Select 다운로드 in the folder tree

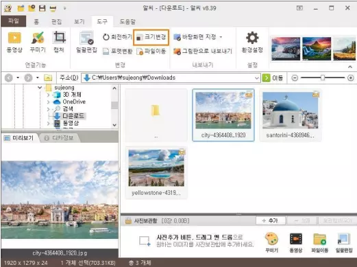pos(73,116)
